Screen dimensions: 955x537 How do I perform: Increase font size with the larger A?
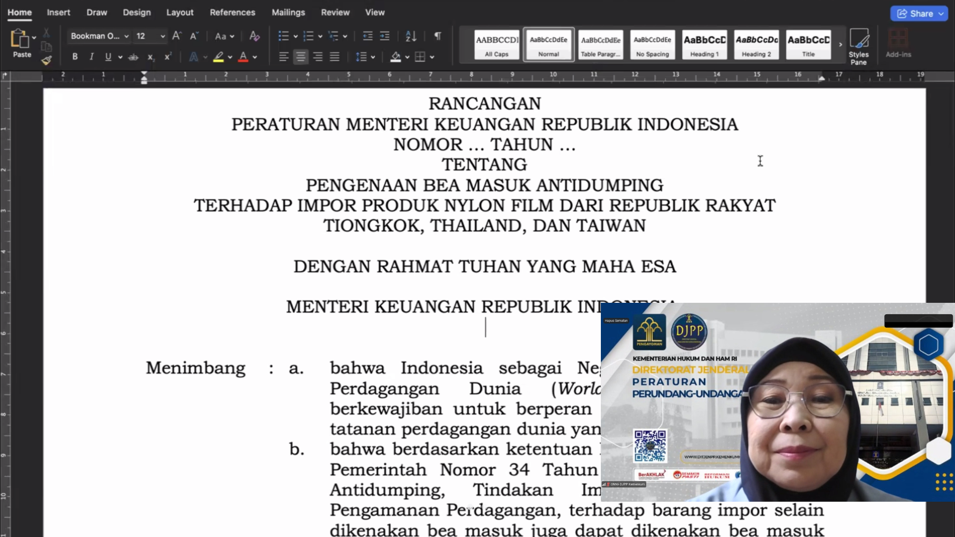[177, 36]
